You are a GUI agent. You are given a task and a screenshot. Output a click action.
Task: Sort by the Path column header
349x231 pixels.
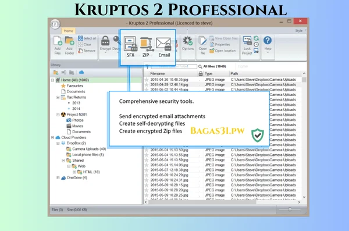(265, 73)
